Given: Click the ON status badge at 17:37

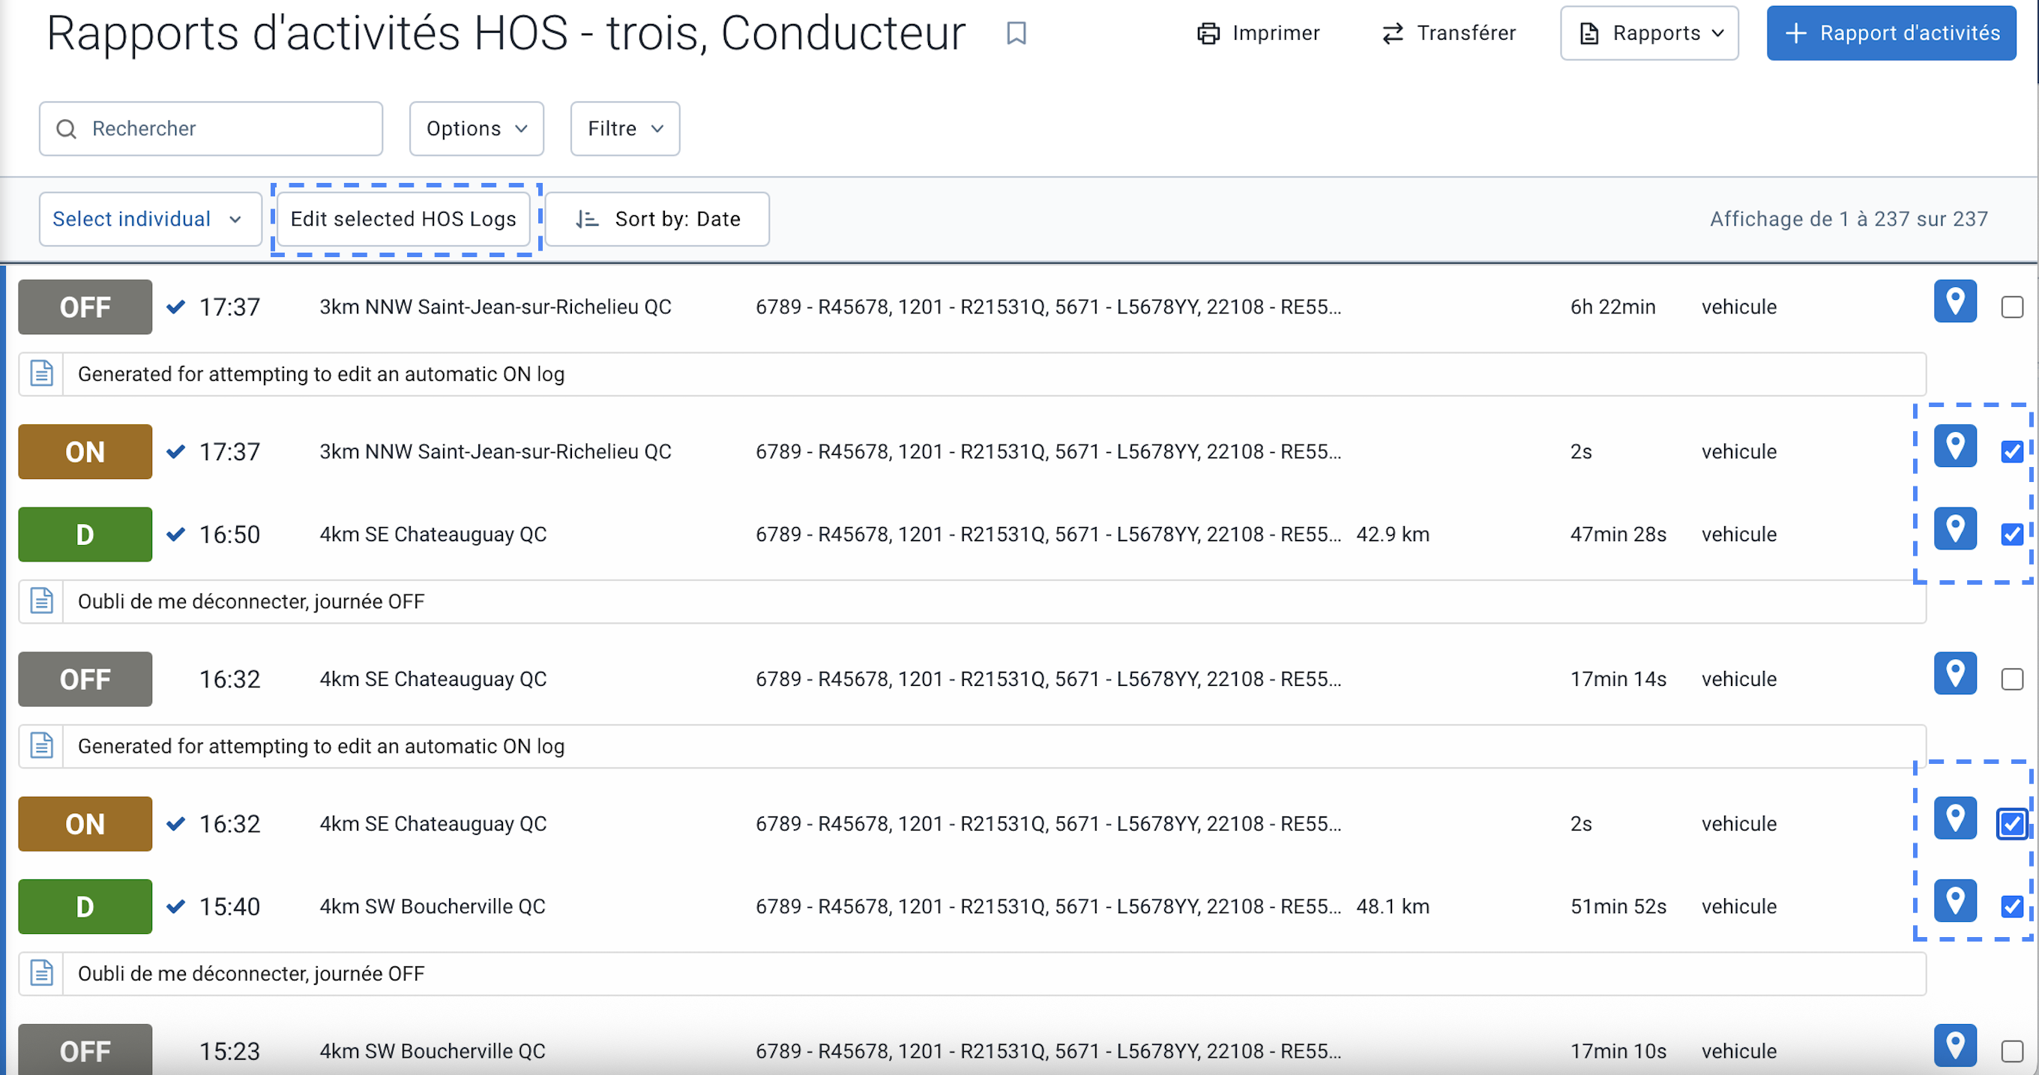Looking at the screenshot, I should [x=85, y=452].
